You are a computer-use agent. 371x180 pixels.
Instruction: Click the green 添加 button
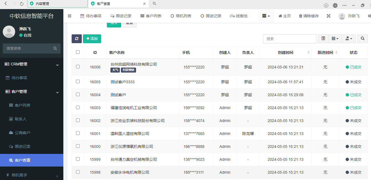[x=92, y=39]
